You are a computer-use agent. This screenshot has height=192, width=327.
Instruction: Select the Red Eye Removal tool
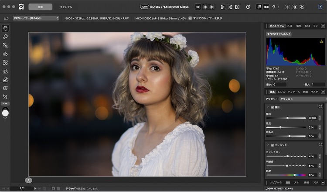[x=6, y=54]
